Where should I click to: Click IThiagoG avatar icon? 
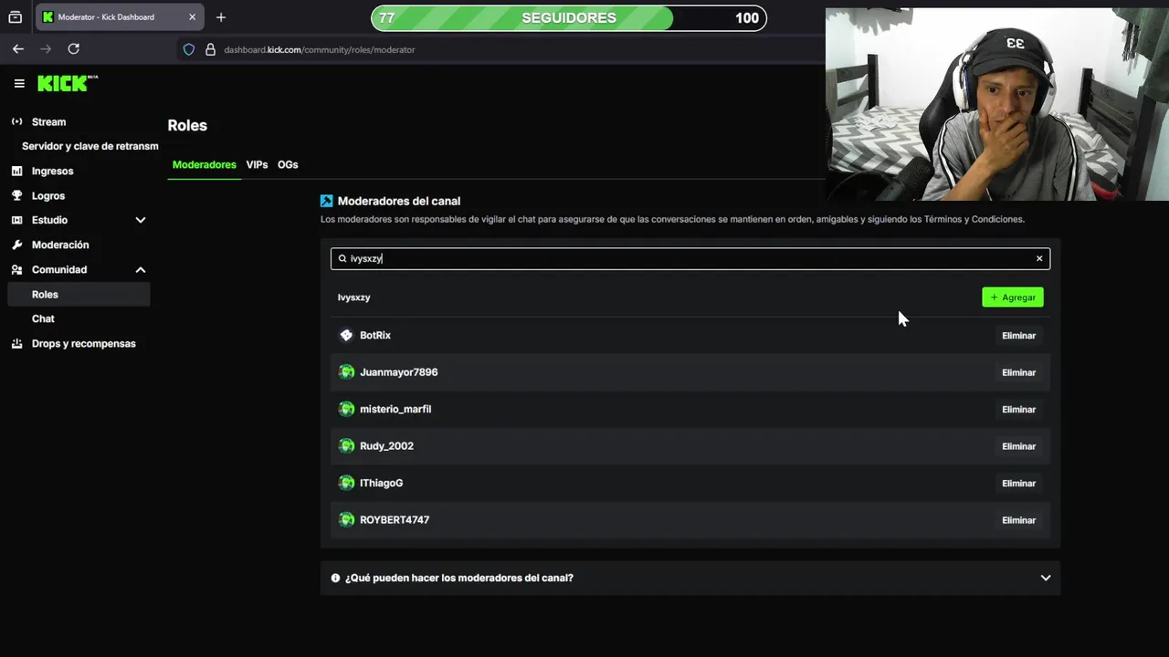(x=346, y=483)
